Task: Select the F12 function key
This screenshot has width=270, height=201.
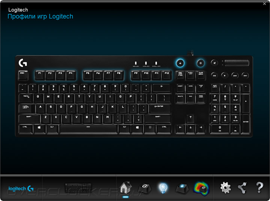Action: coord(166,76)
